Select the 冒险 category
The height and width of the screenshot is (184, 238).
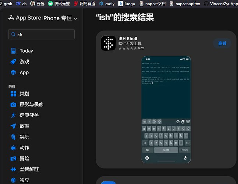[x=24, y=159]
